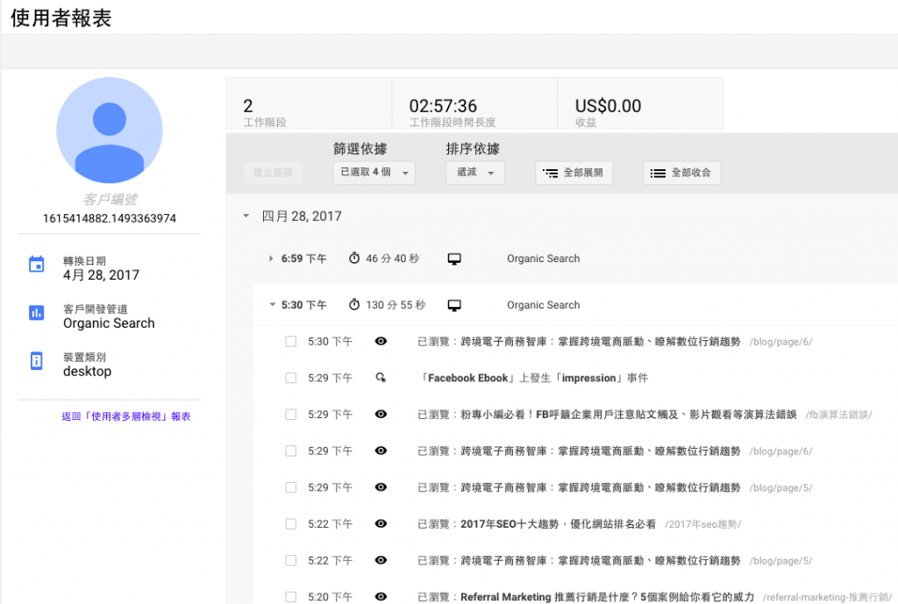Click the device icon beside 裝置類別
This screenshot has width=898, height=604.
37,360
